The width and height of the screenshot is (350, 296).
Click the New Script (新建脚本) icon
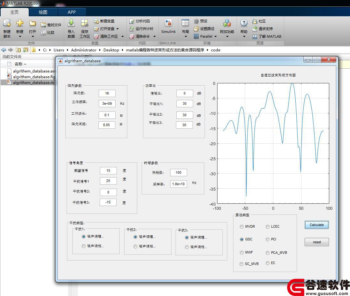[7, 23]
